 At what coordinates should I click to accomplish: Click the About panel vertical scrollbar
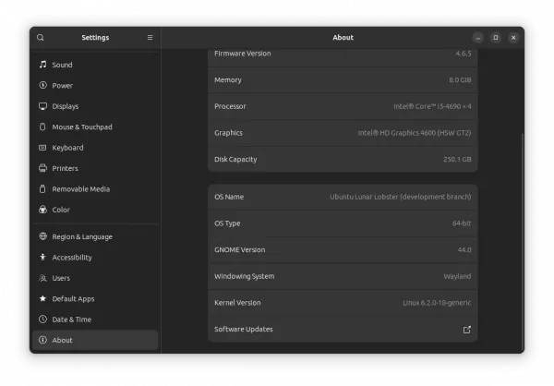coord(523,242)
